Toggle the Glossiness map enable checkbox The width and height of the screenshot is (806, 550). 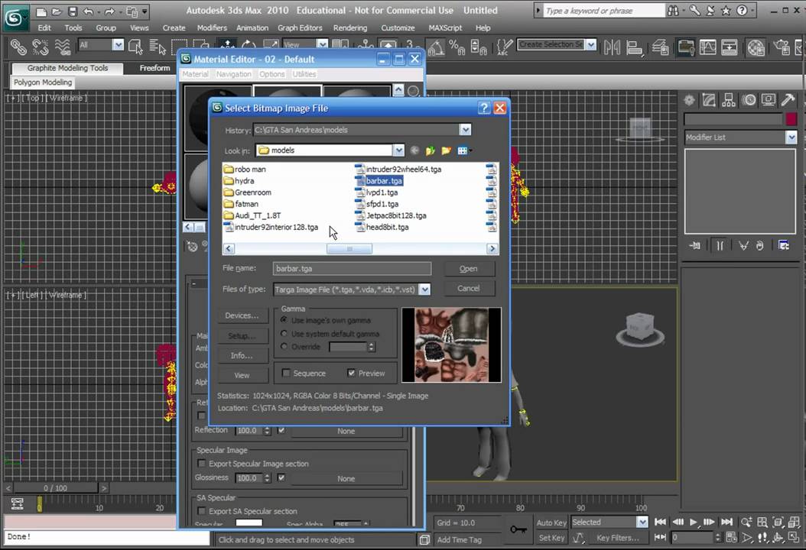click(x=281, y=477)
